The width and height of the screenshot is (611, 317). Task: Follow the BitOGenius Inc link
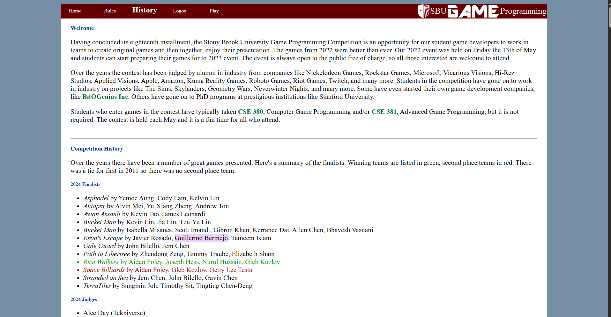tap(105, 97)
